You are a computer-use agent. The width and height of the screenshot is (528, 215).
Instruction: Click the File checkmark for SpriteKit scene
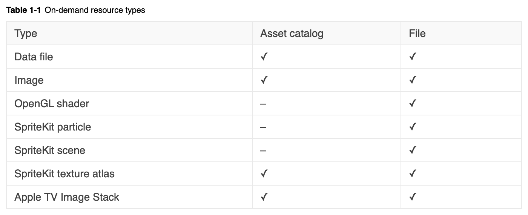pyautogui.click(x=413, y=150)
